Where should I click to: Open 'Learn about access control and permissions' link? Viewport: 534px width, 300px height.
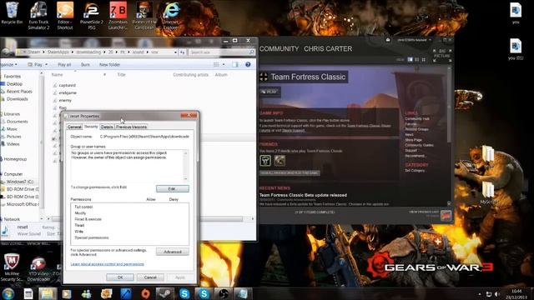(x=108, y=264)
